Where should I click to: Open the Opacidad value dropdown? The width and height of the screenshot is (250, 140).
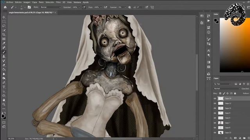click(79, 7)
